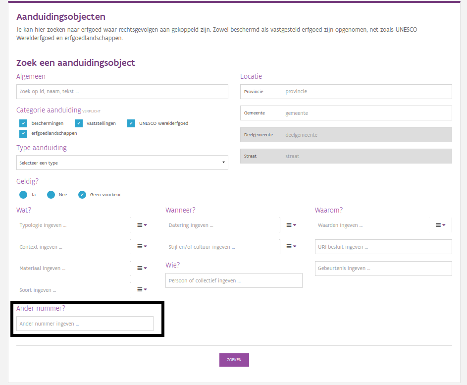The height and width of the screenshot is (385, 467).
Task: Uncheck the beschermingen checkbox
Action: coord(23,123)
